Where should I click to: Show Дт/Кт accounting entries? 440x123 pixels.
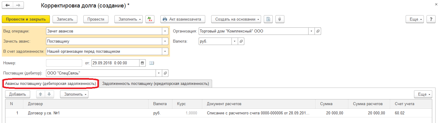pyautogui.click(x=150, y=19)
